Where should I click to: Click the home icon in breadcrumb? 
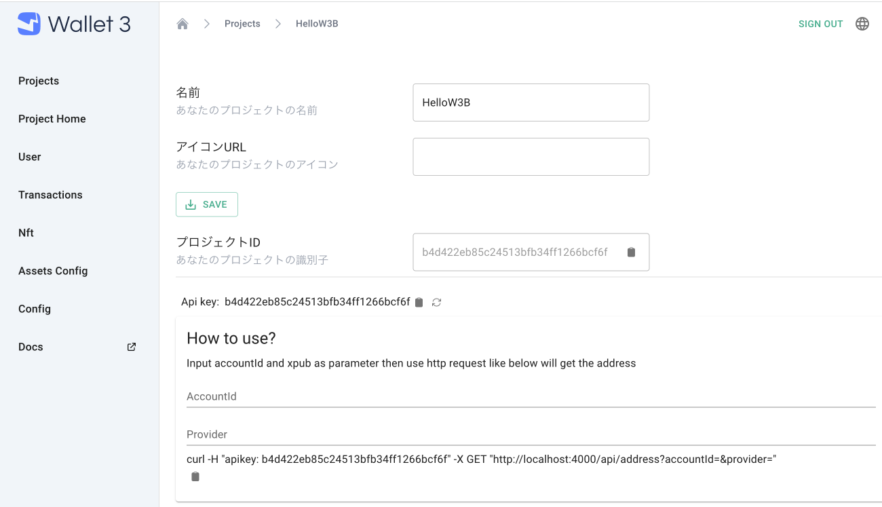[182, 24]
